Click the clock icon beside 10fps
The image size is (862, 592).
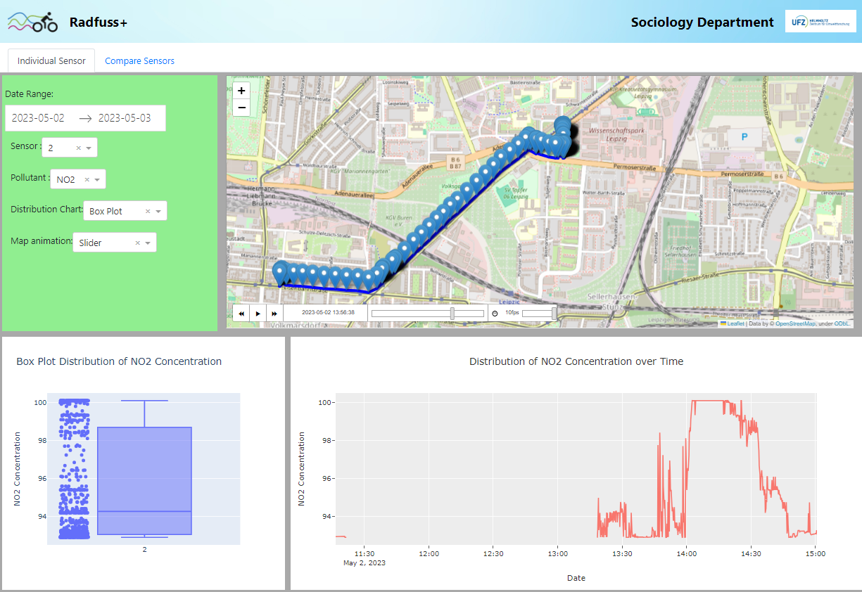[495, 313]
